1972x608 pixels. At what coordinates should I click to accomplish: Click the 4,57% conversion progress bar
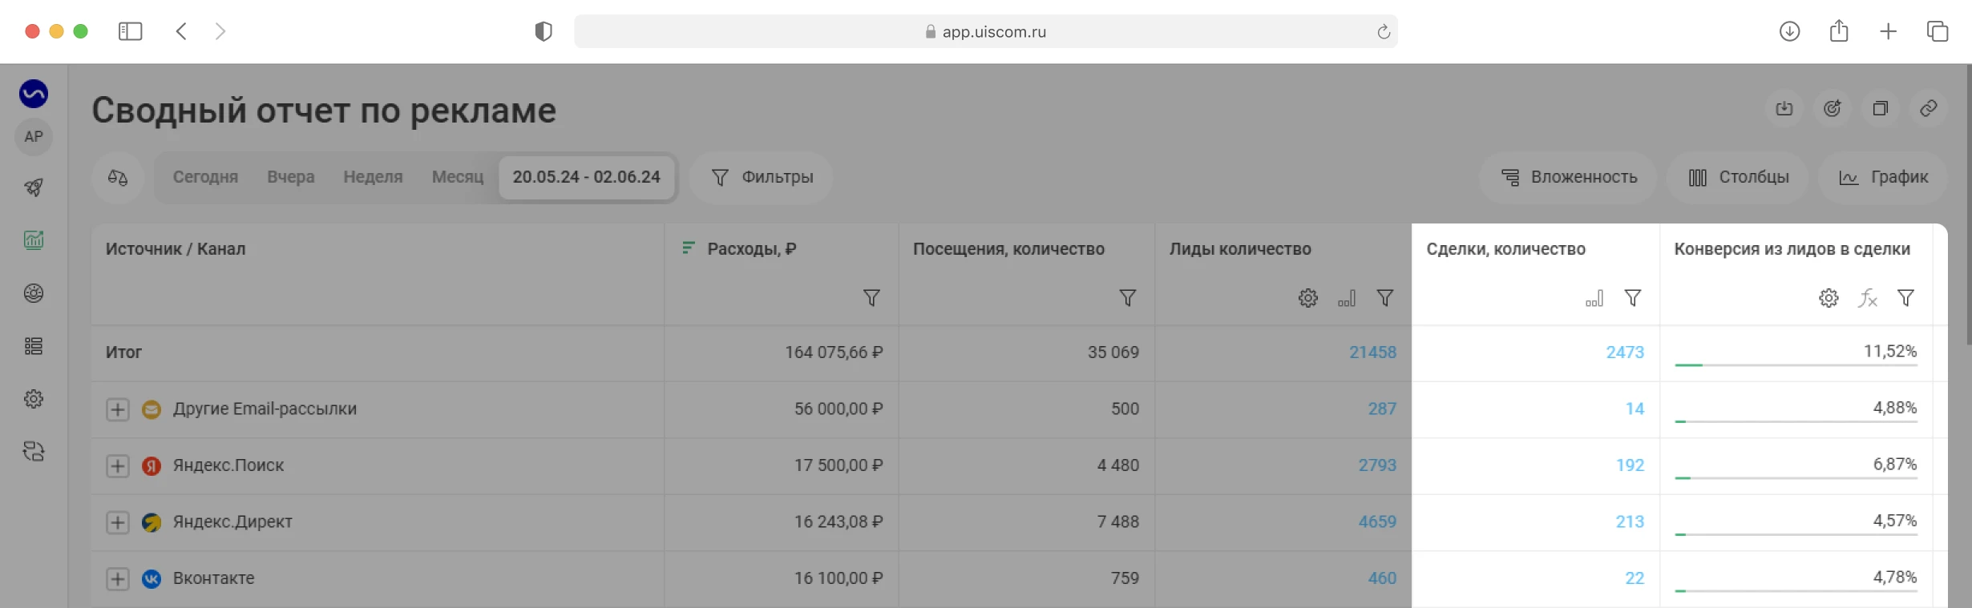1796,534
